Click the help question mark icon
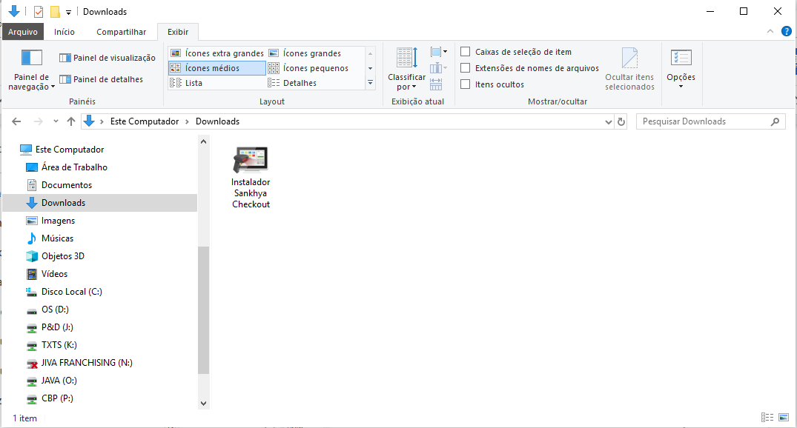The width and height of the screenshot is (797, 428). (x=787, y=32)
